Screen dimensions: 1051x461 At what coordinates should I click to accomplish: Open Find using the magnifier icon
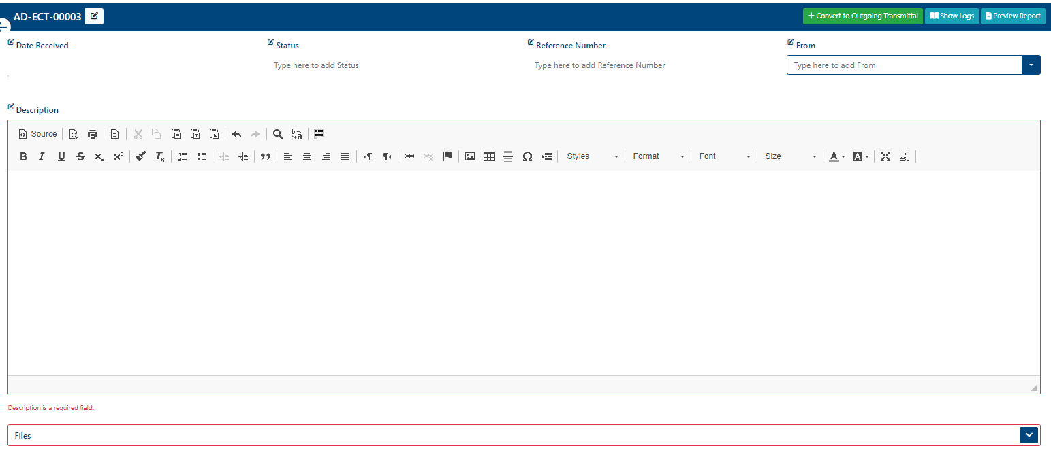[x=278, y=134]
